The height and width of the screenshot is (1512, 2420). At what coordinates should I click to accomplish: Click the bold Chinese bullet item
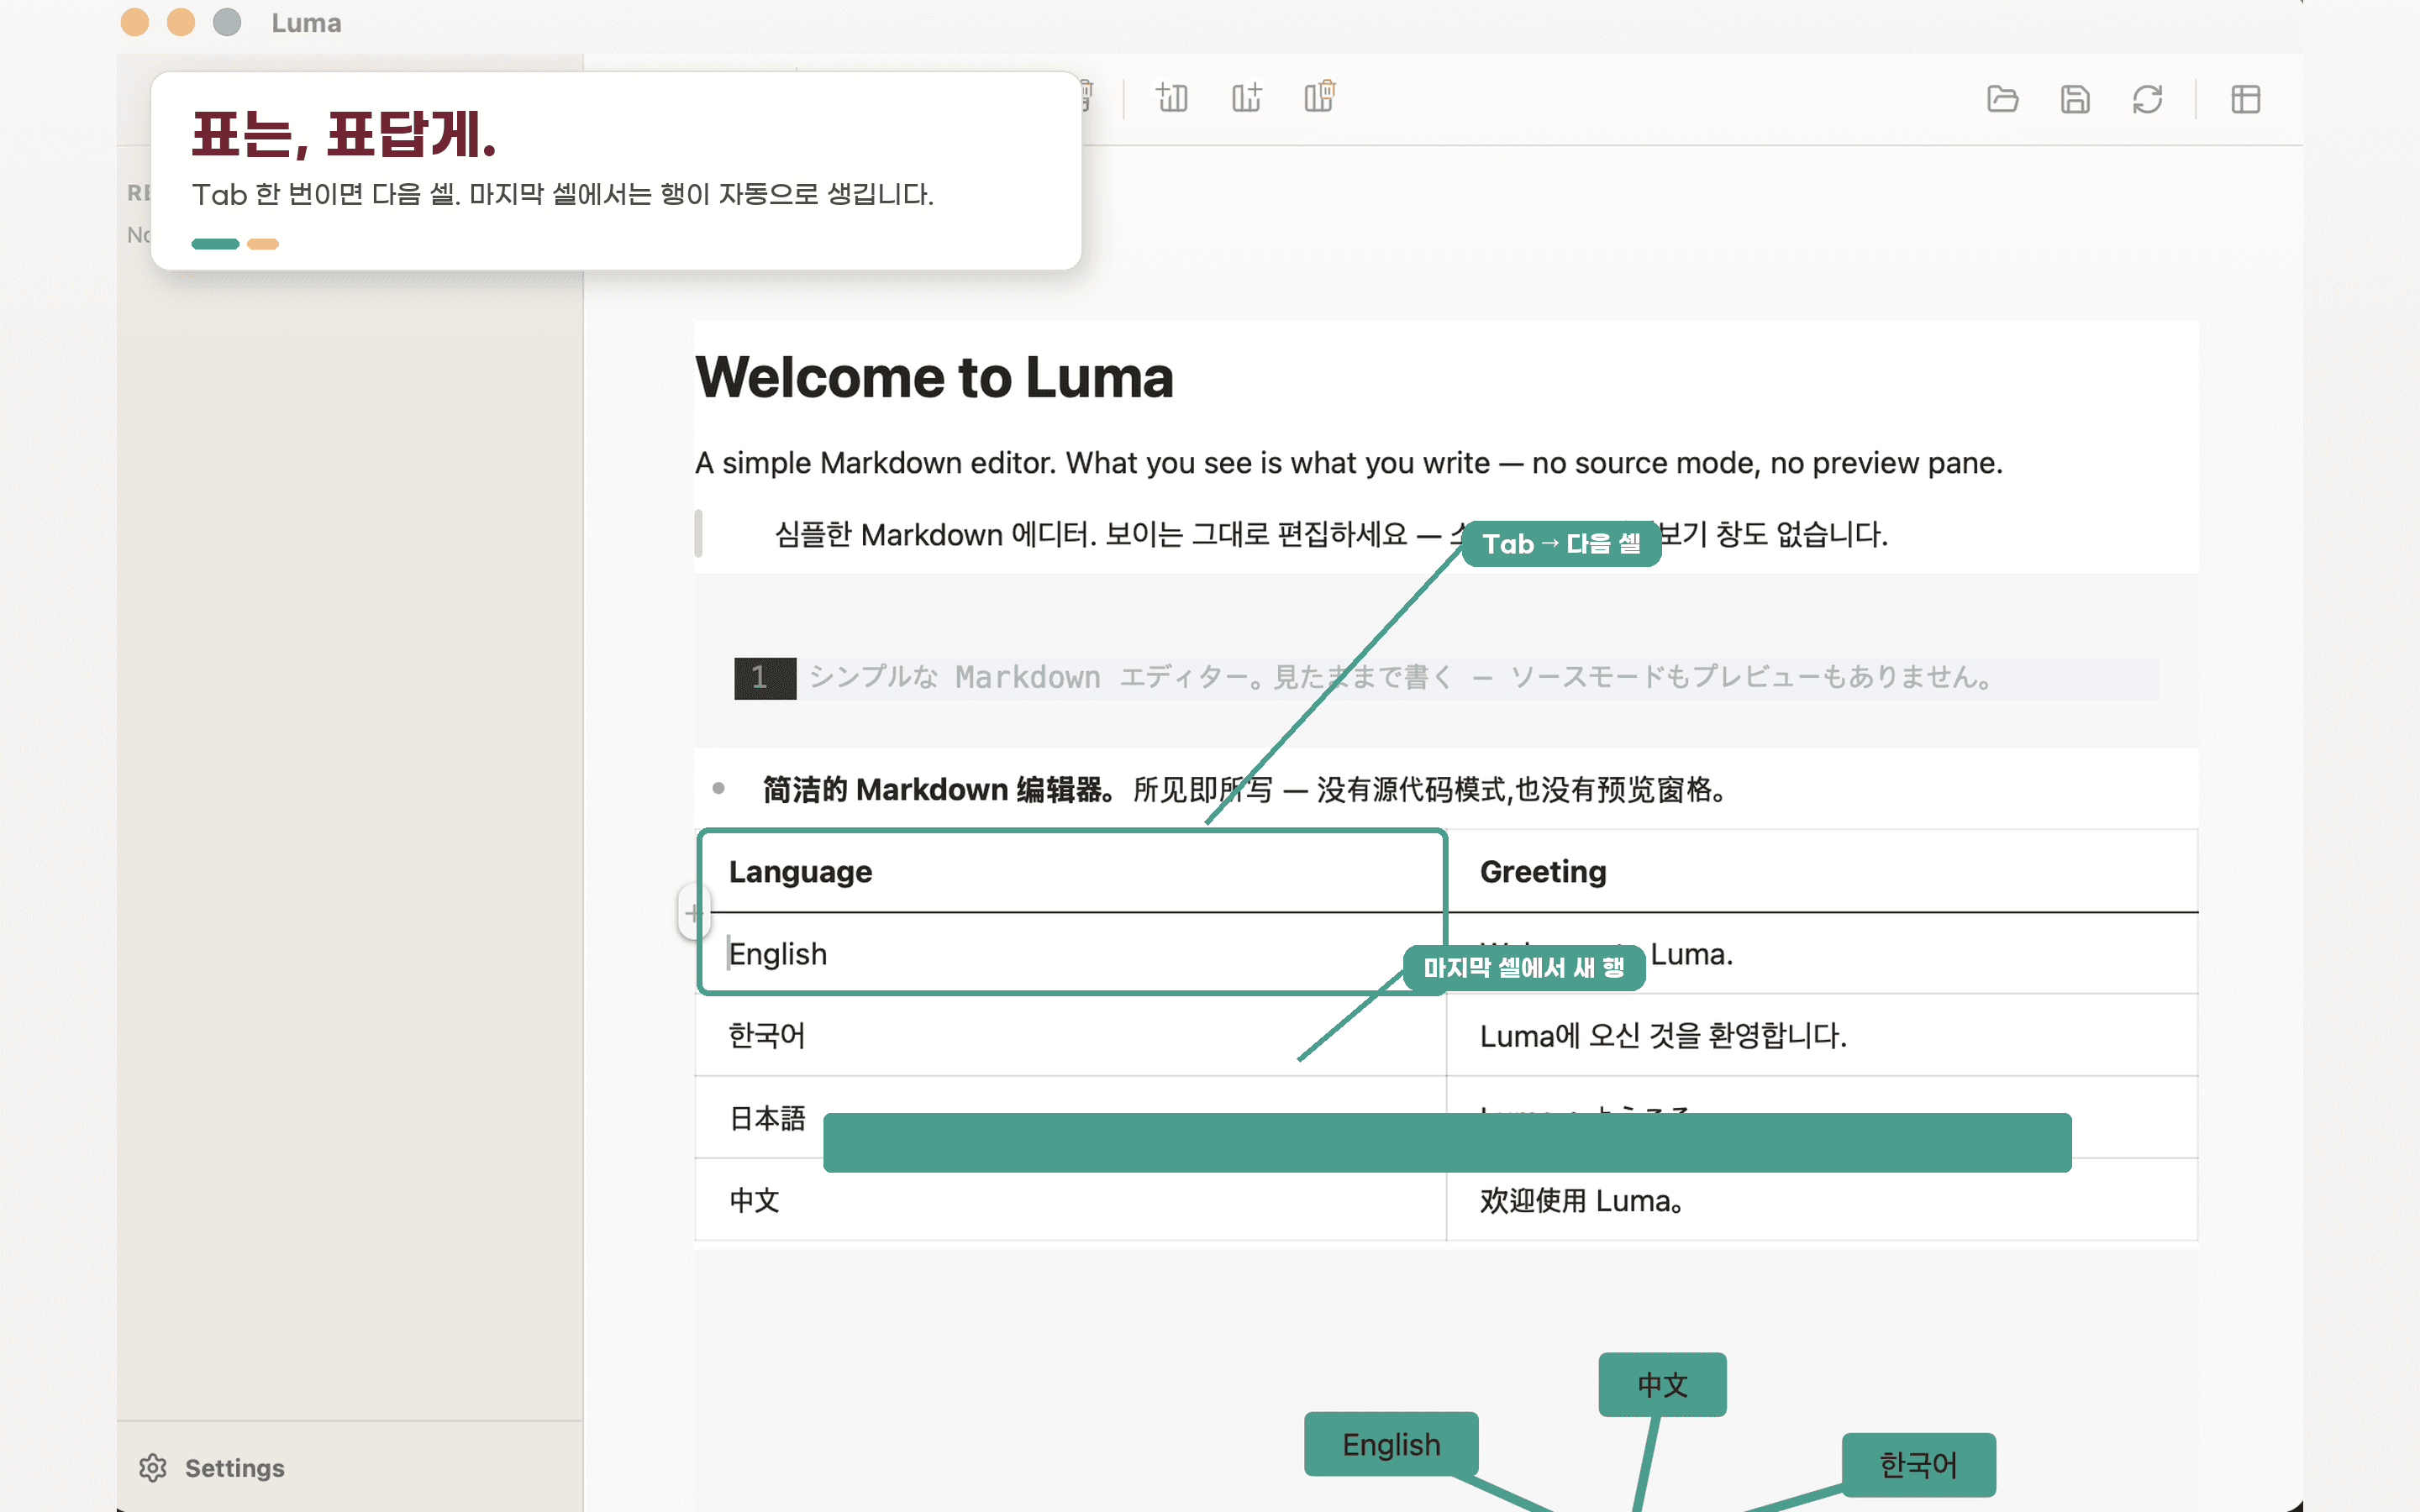tap(1244, 789)
